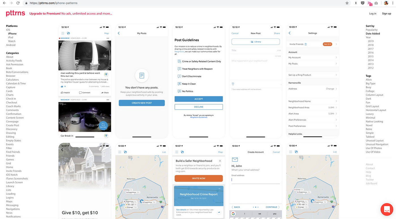The height and width of the screenshot is (219, 396).
Task: Click the camera extension icon in toolbar
Action: pyautogui.click(x=376, y=3)
